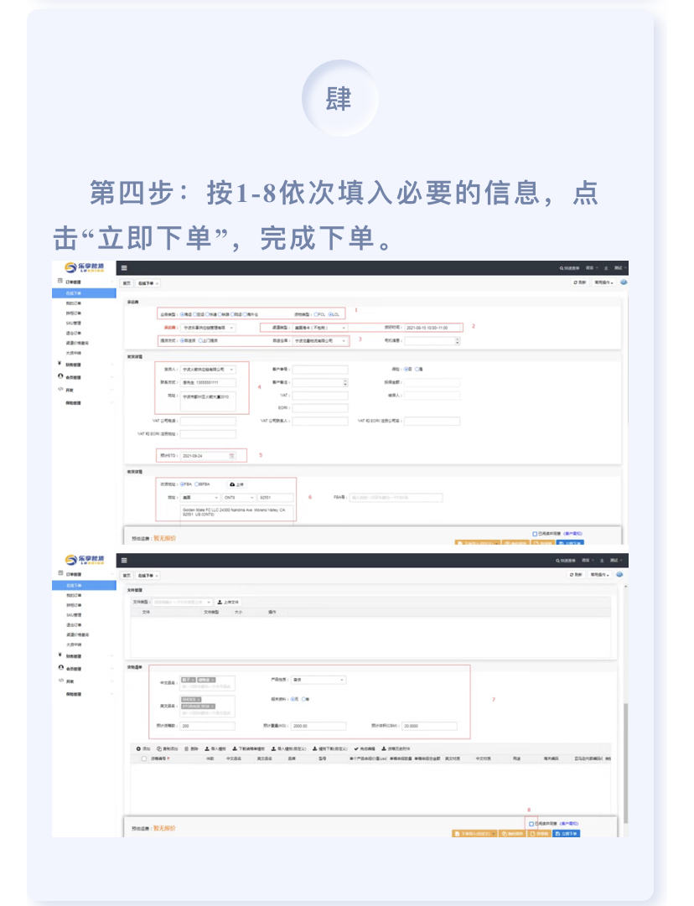This screenshot has width=694, height=906.
Task: Click 导入模板(自定义) toolbar item
Action: pos(289,748)
